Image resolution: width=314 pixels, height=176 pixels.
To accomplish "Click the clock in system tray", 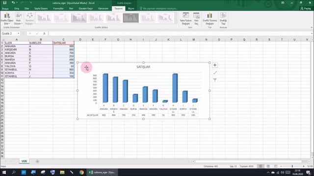I will click(298, 172).
